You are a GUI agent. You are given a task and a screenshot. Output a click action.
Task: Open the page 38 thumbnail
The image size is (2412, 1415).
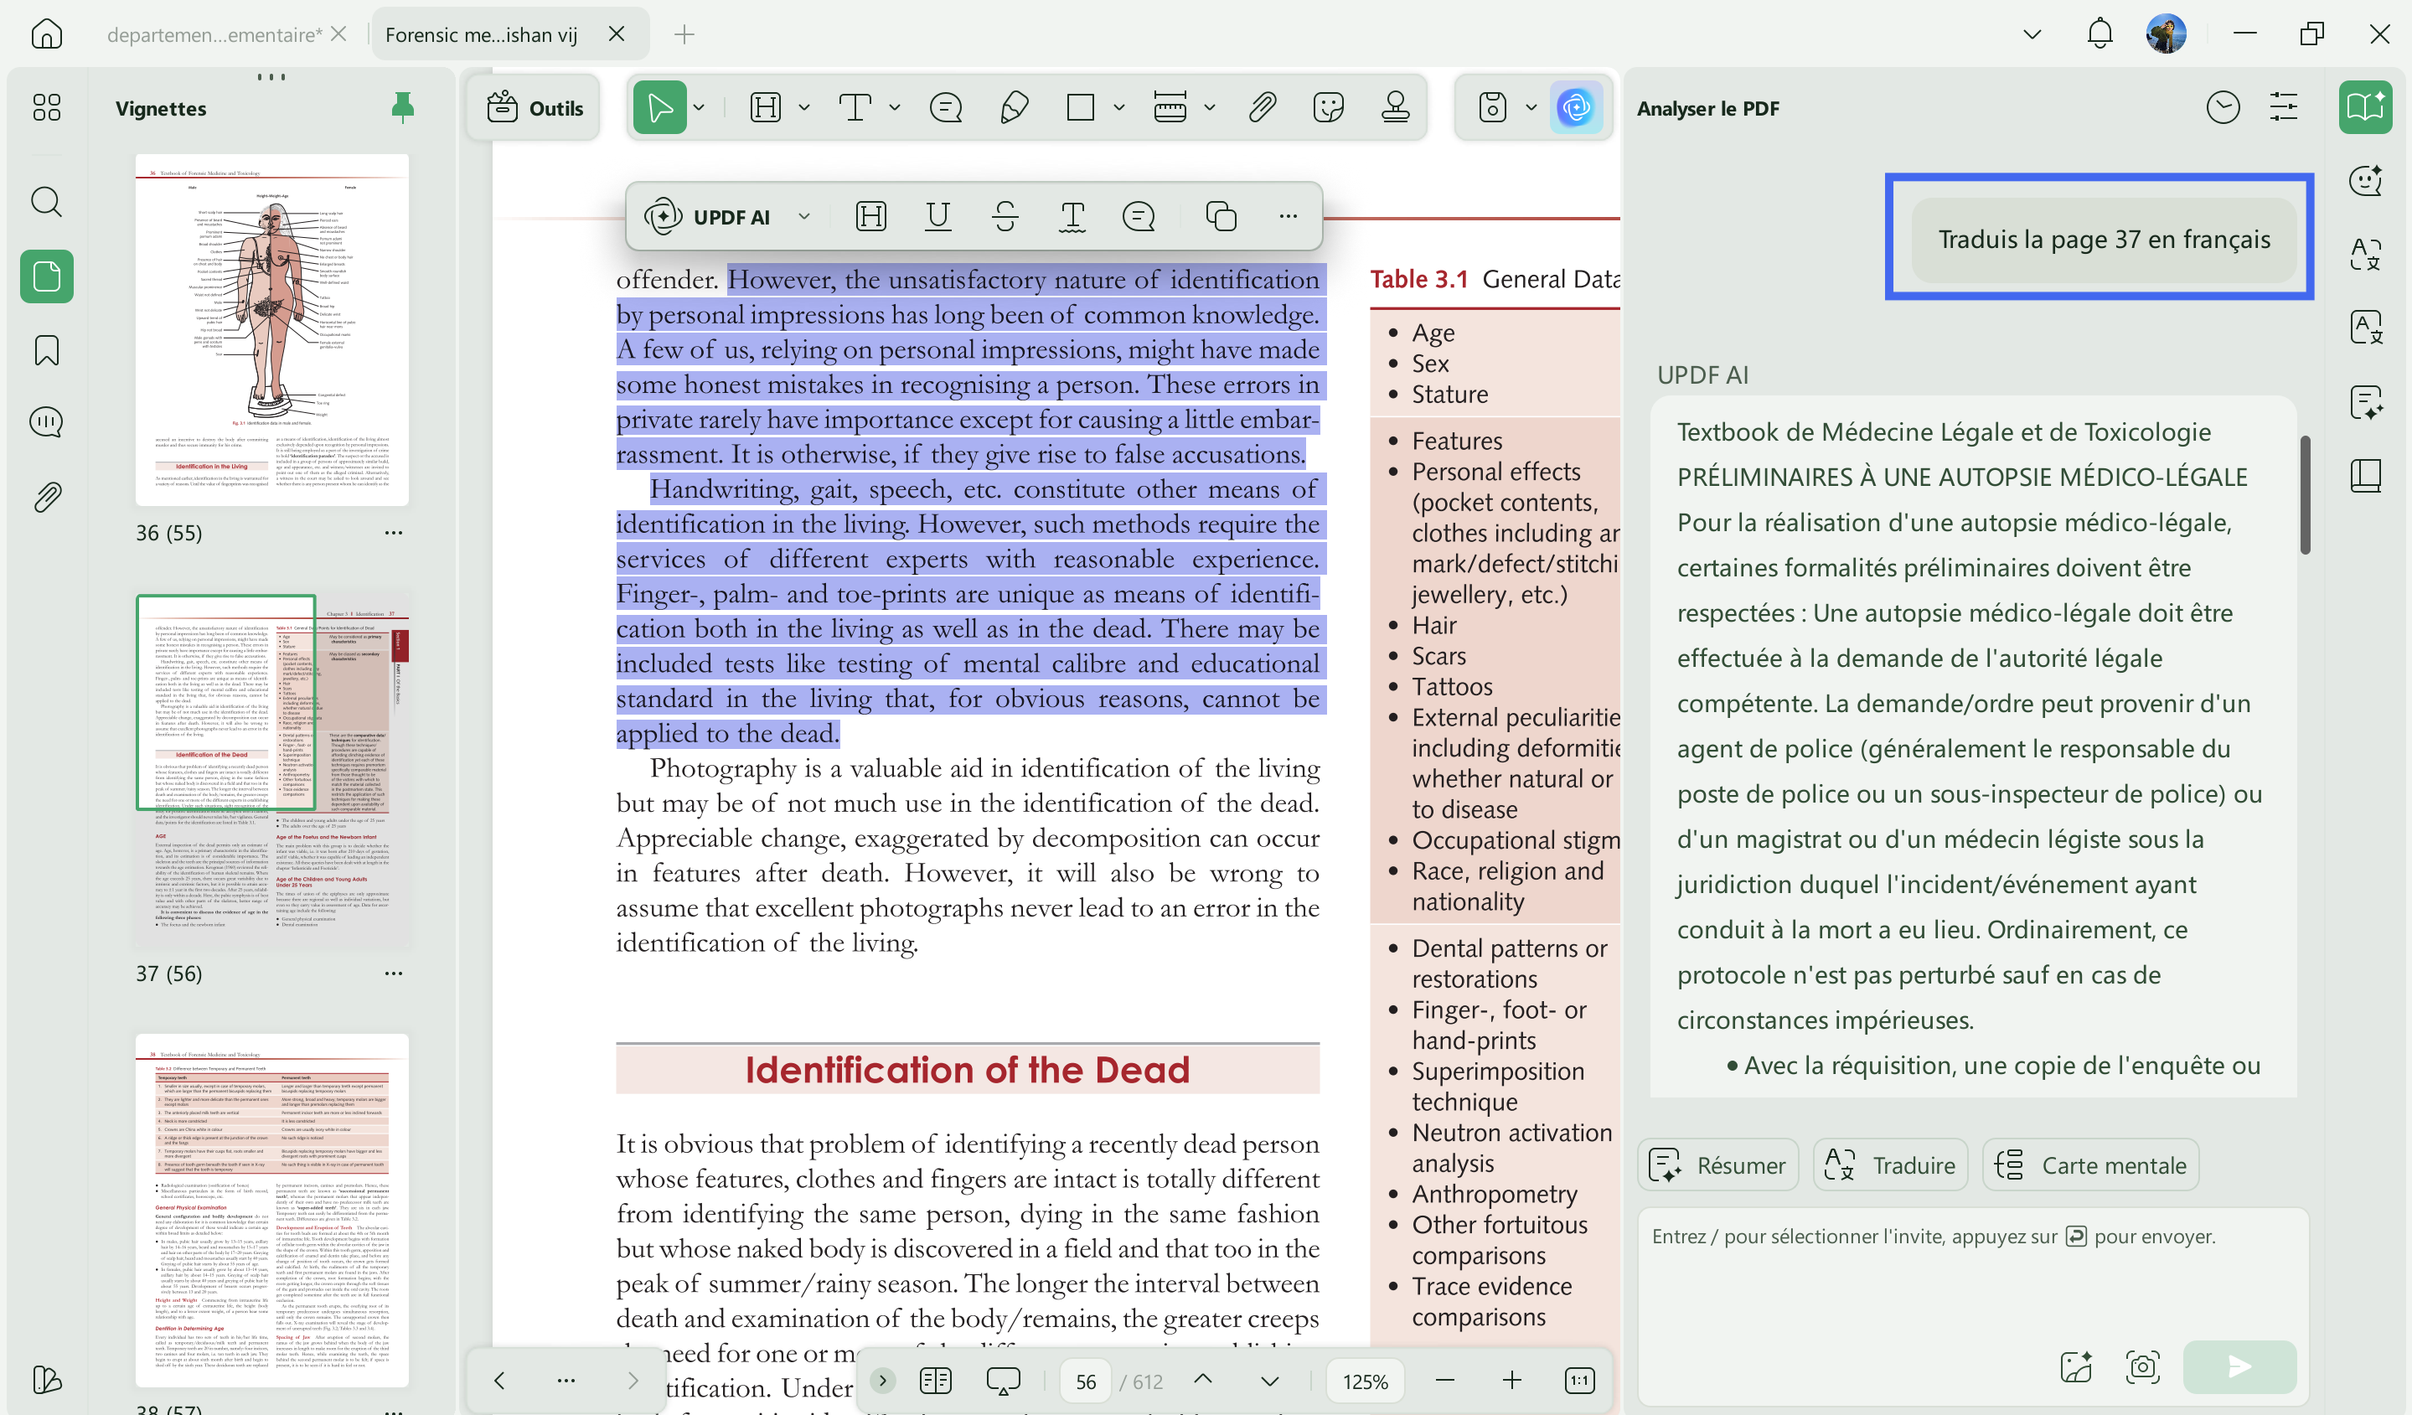point(271,1210)
